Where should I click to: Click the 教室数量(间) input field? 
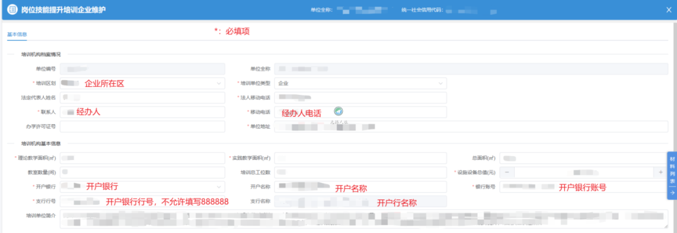(x=142, y=172)
